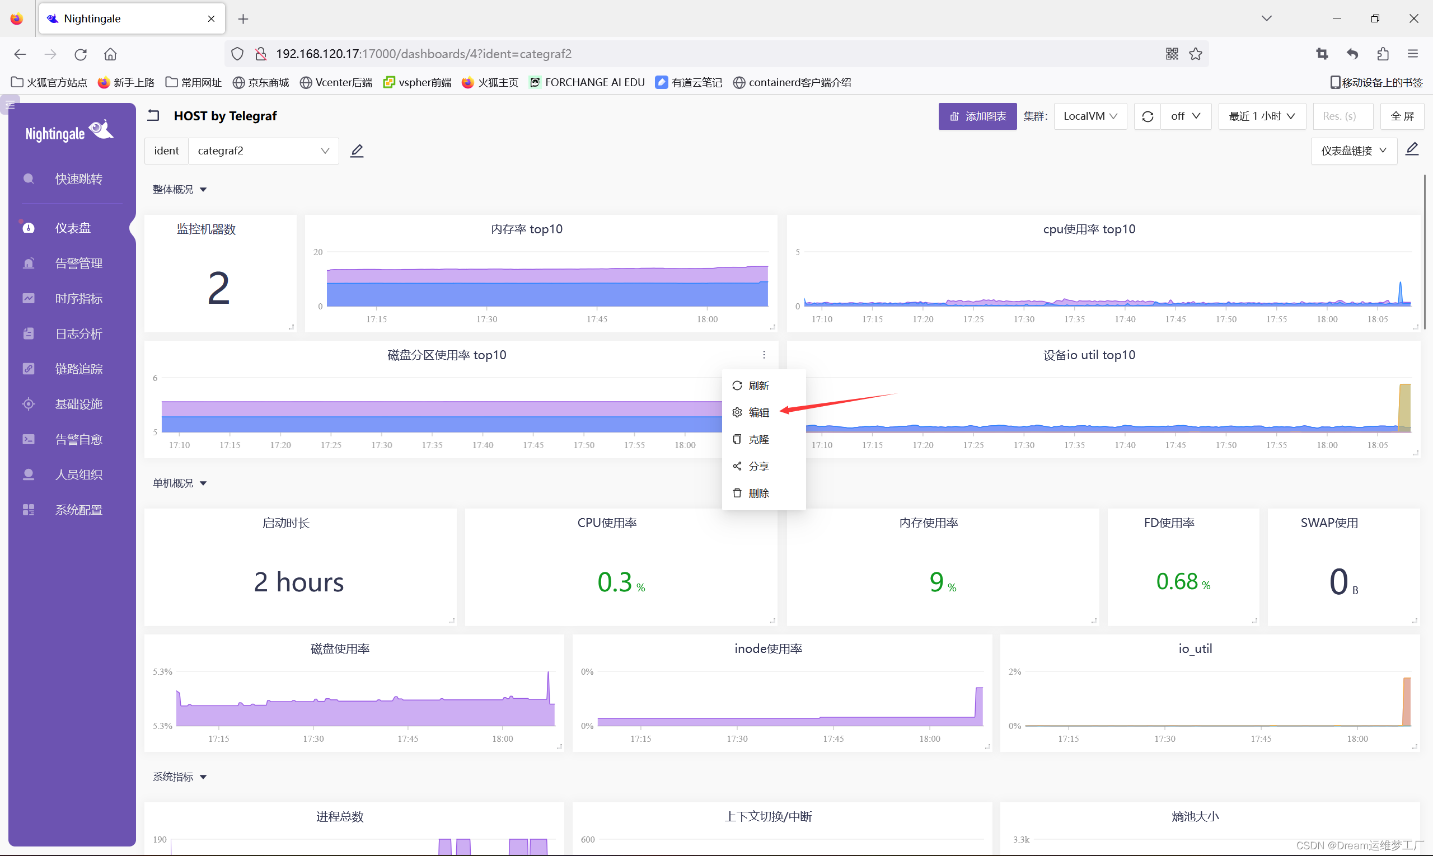Open the three-dot menu on 磁盘分区使用率 panel
Viewport: 1433px width, 856px height.
tap(764, 355)
